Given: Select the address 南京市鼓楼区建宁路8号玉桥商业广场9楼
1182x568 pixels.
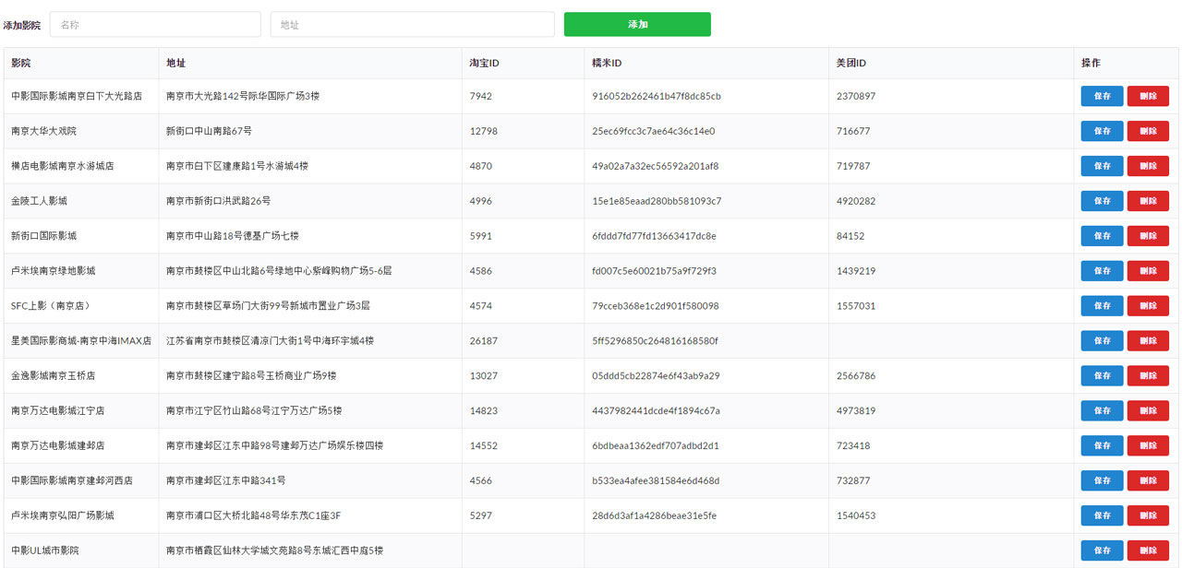Looking at the screenshot, I should (x=251, y=375).
